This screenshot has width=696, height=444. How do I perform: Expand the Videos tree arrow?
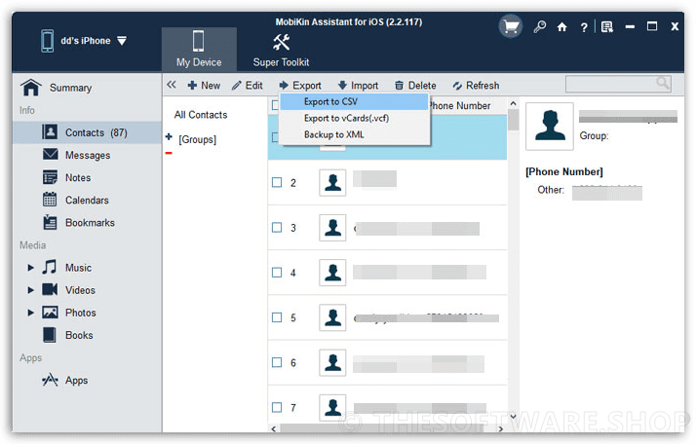coord(30,290)
